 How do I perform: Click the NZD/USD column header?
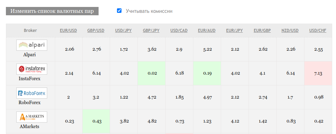290,31
